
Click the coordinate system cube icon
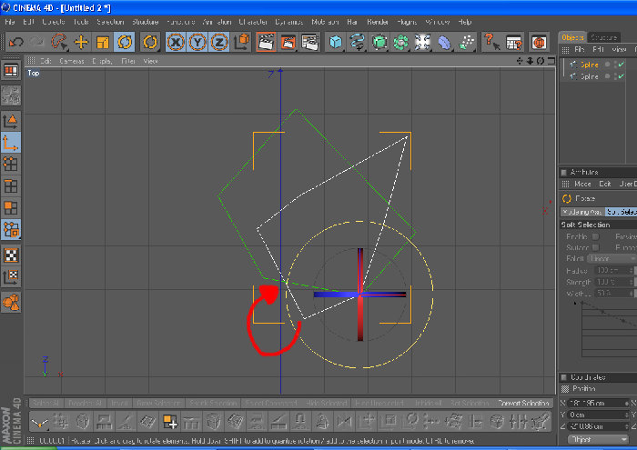coord(242,42)
